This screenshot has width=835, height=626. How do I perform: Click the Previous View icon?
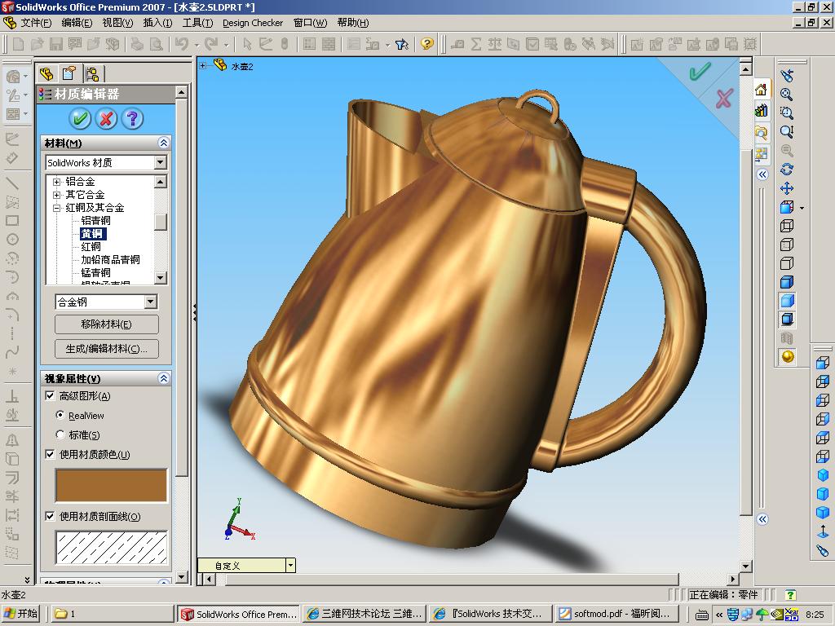click(x=787, y=76)
